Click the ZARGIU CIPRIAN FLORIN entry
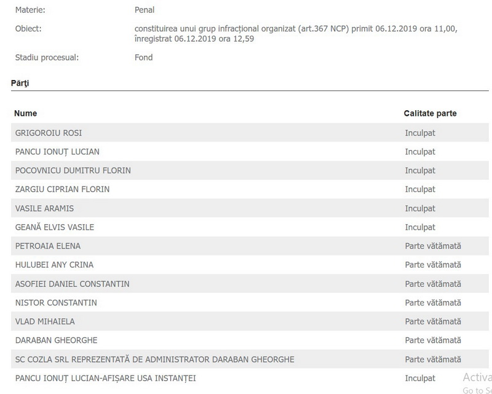 coord(62,190)
